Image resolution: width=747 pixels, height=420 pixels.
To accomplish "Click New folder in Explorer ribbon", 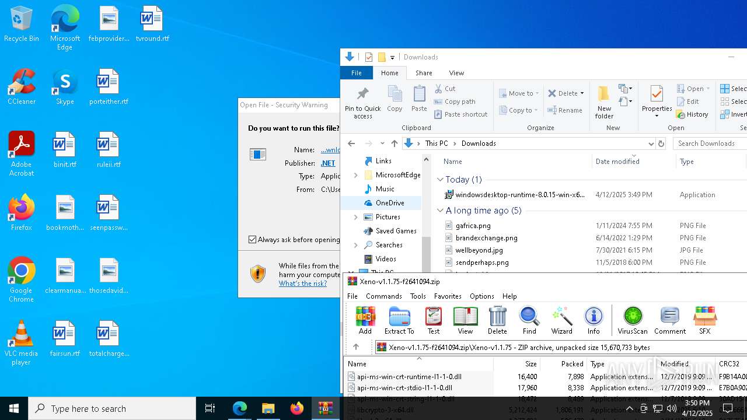I will (604, 103).
